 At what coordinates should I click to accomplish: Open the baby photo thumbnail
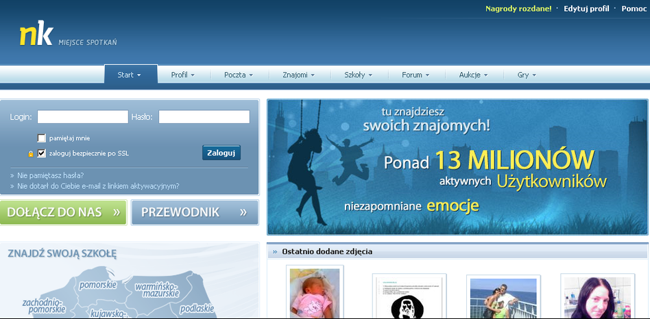coord(314,293)
